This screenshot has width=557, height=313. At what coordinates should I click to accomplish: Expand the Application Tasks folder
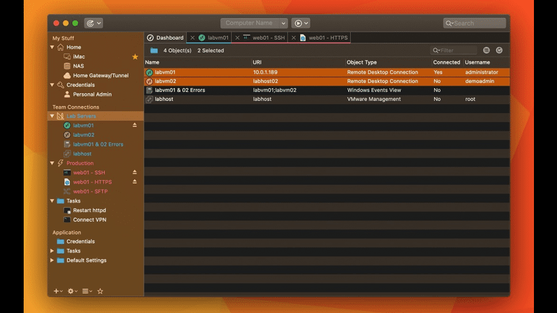point(52,250)
